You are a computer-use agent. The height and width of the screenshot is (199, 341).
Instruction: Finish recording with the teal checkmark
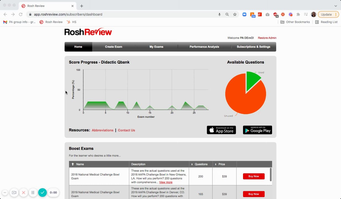pos(42,192)
